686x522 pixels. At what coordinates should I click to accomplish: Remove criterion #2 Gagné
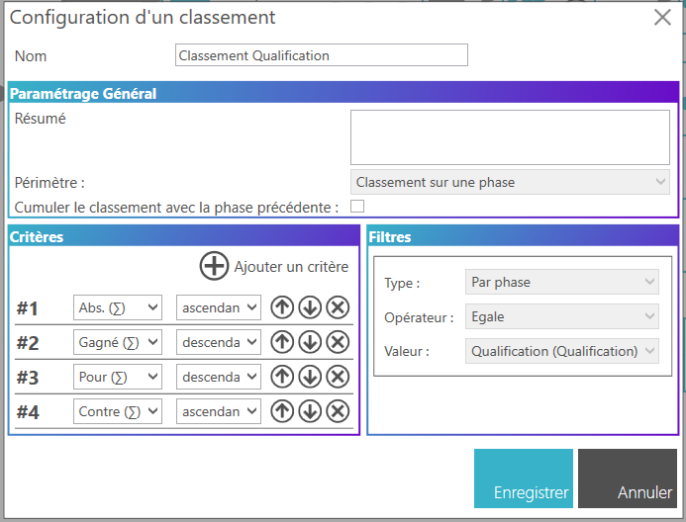click(339, 342)
